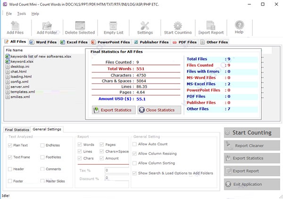This screenshot has width=283, height=199.
Task: Select keyword.xlsx in the file list
Action: 22,61
